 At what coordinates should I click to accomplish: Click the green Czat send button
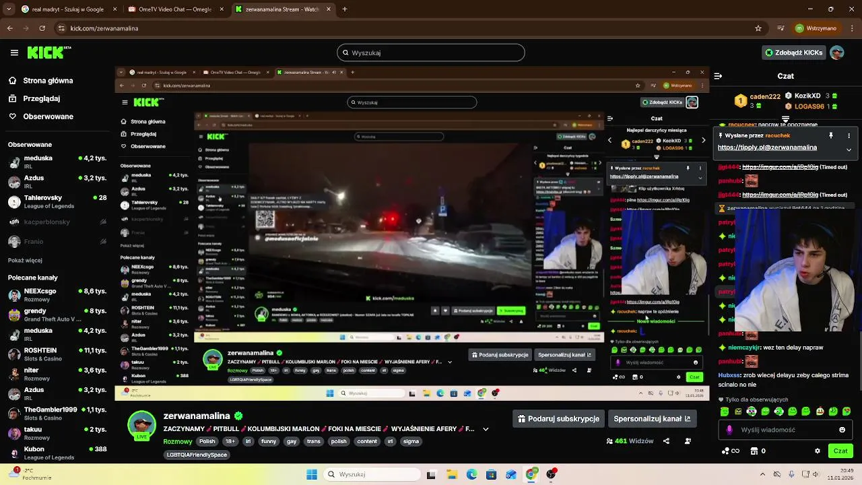point(840,451)
